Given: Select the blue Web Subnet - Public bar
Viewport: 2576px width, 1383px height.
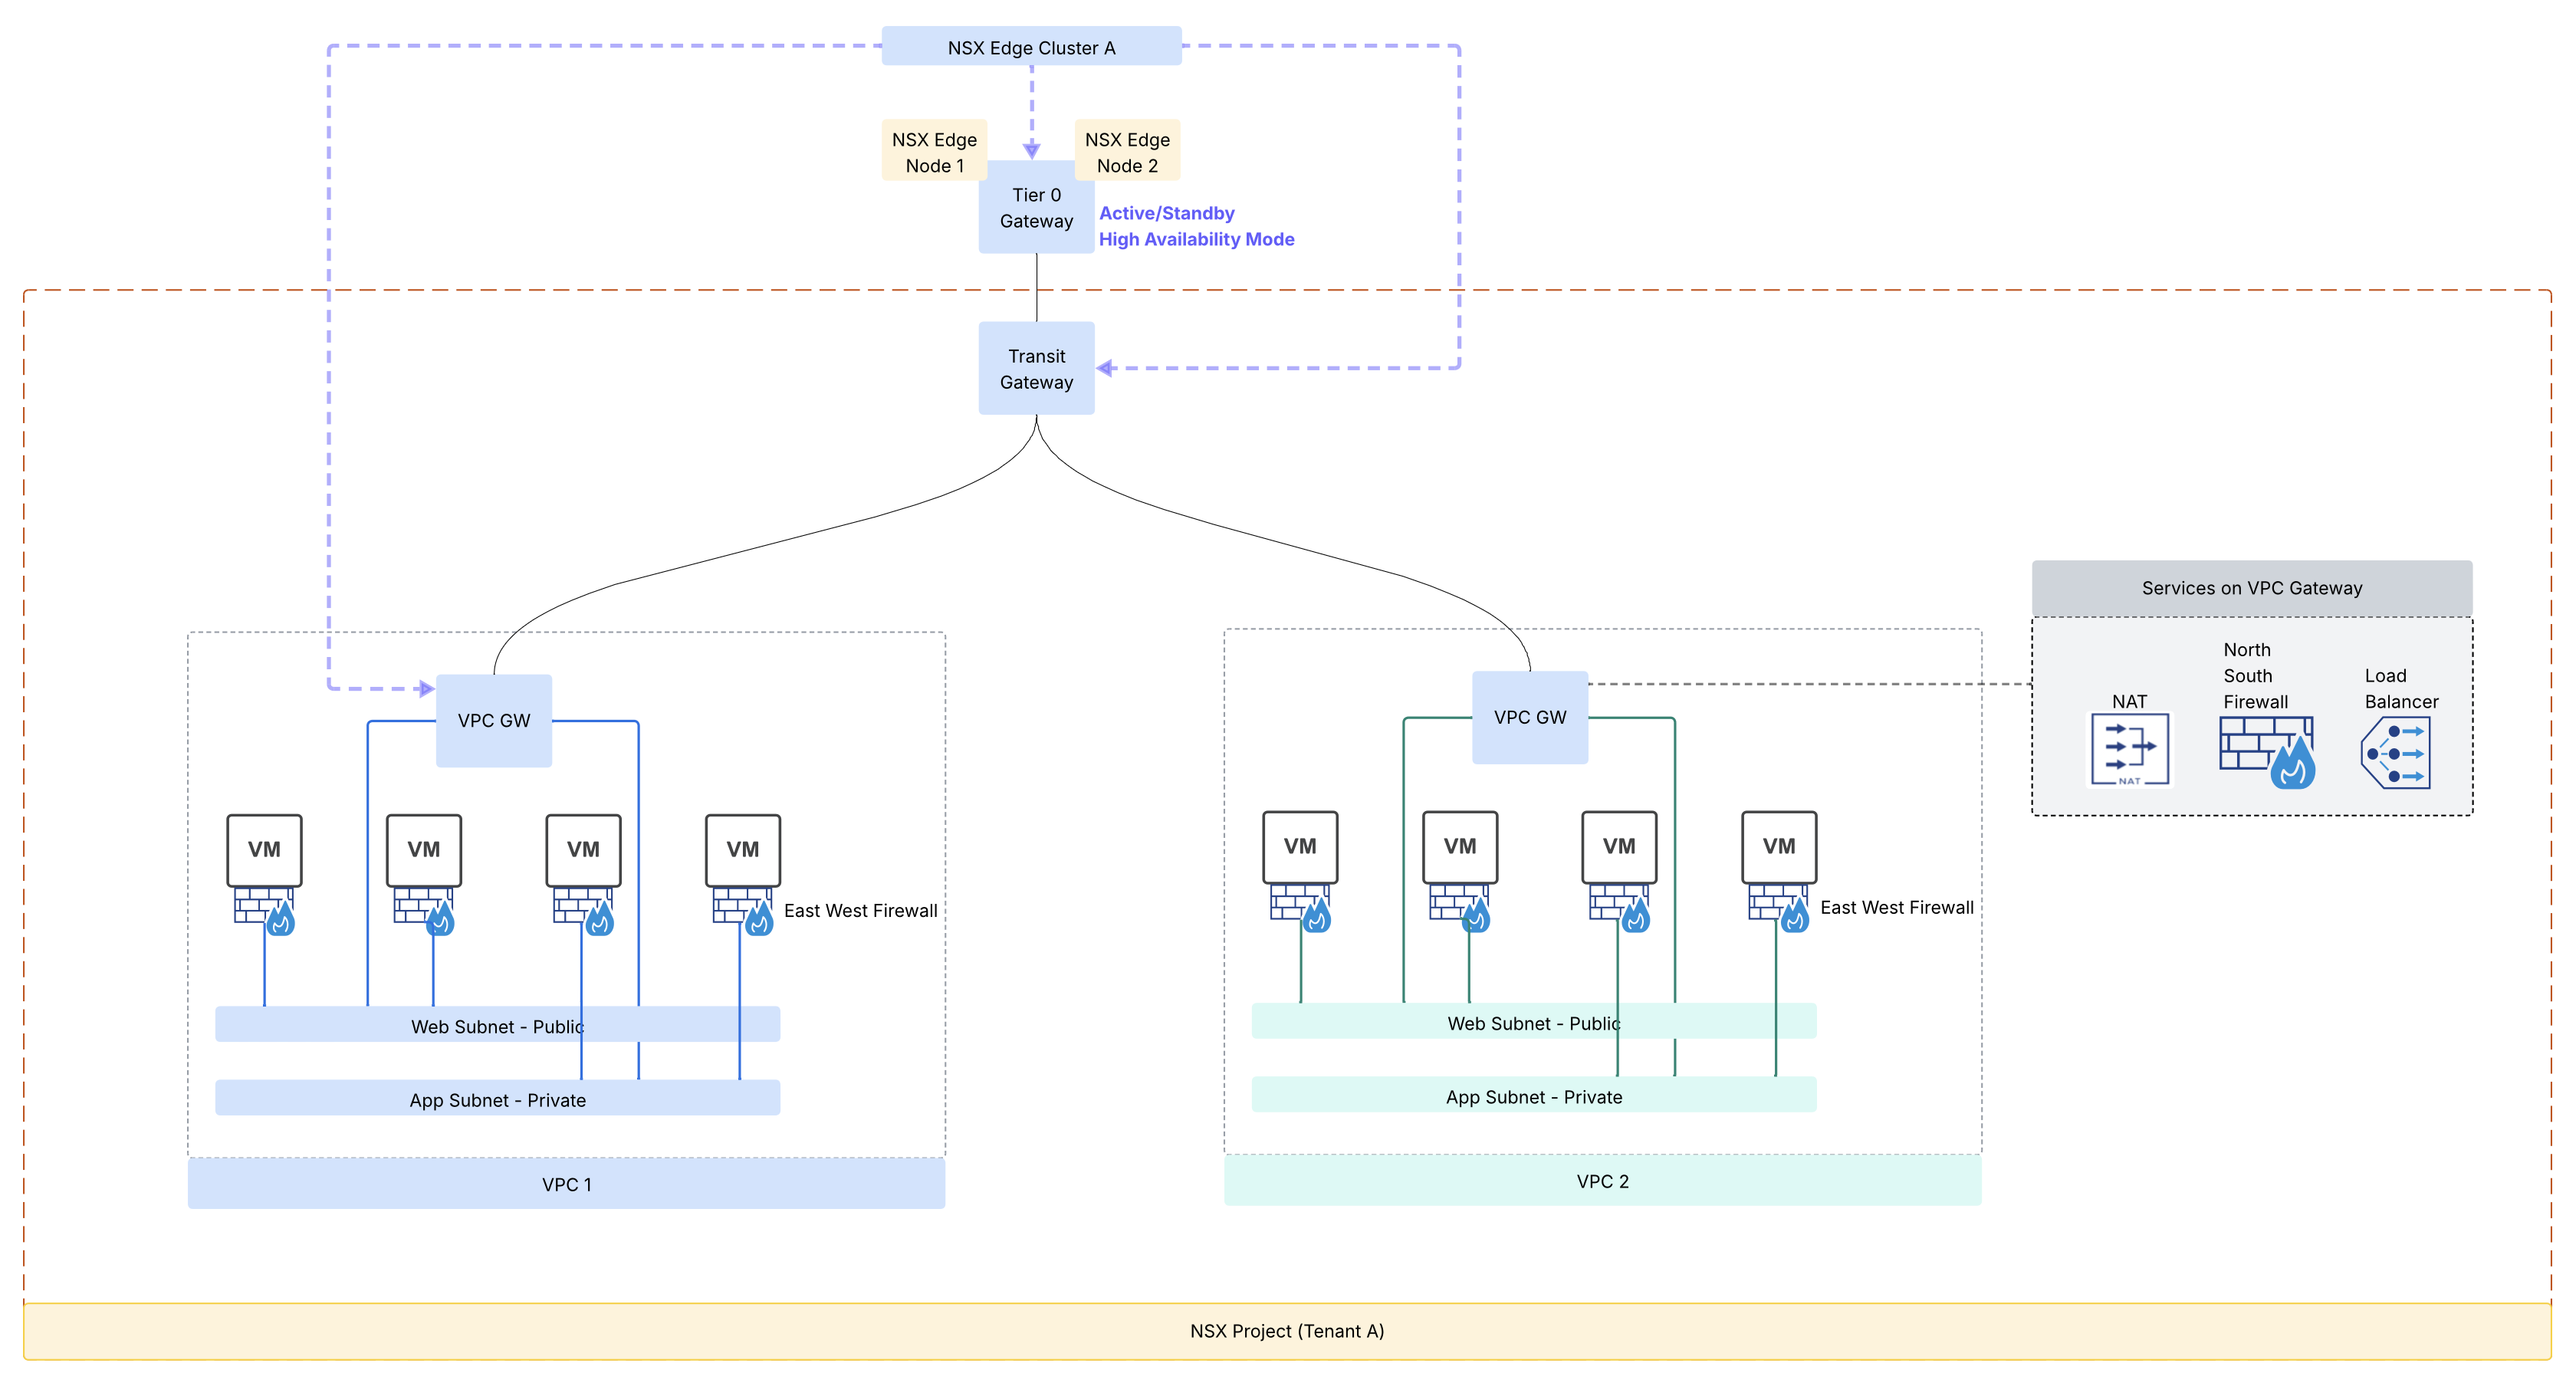Looking at the screenshot, I should pyautogui.click(x=497, y=1026).
